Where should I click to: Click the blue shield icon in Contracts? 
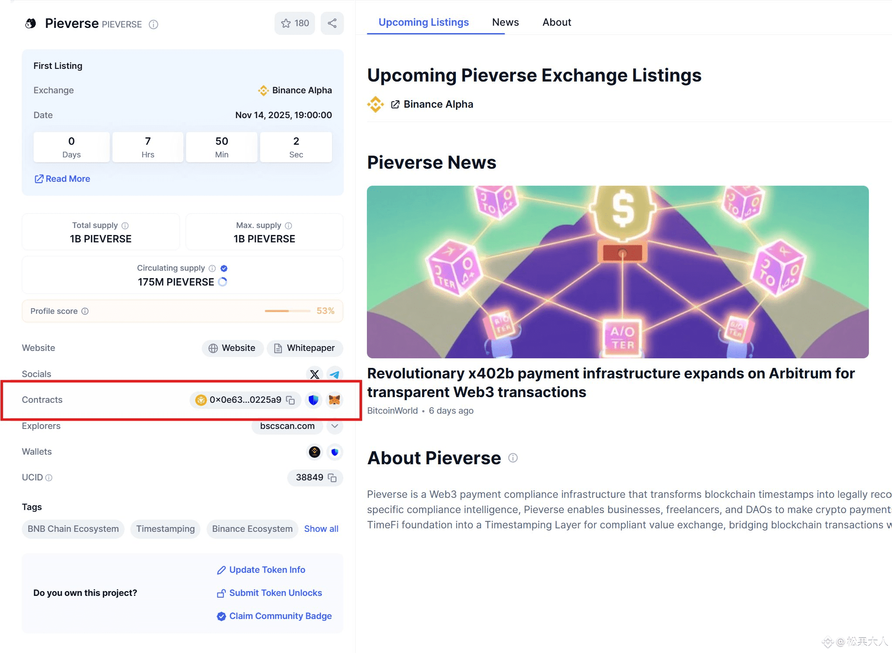[x=313, y=400]
